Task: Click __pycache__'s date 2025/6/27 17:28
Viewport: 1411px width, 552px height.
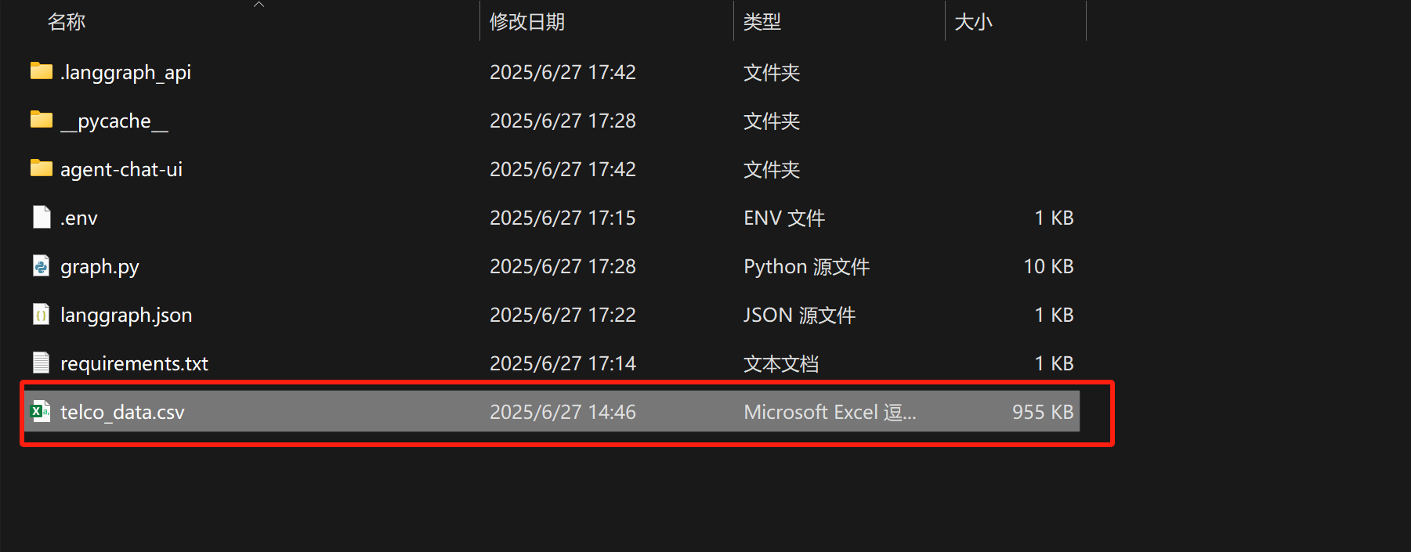Action: 563,121
